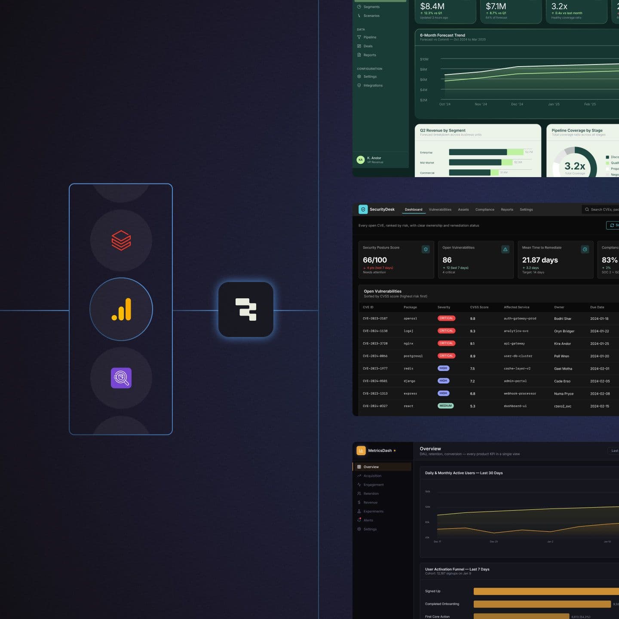Click the Severity column header
619x619 pixels.
pos(444,307)
